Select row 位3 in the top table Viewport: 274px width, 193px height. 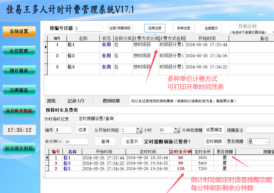click(159, 69)
